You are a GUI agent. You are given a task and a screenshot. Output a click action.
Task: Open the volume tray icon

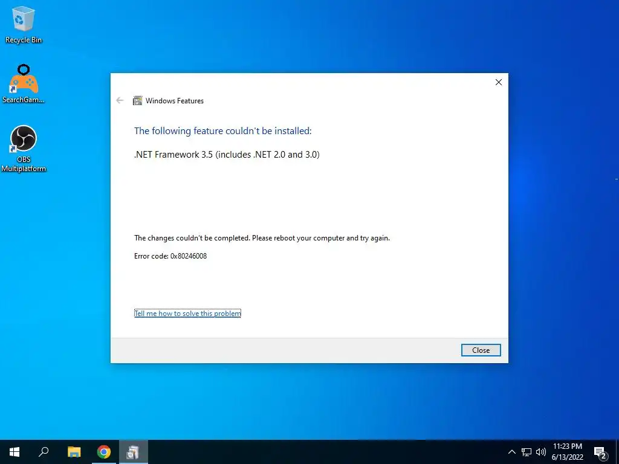pos(541,452)
